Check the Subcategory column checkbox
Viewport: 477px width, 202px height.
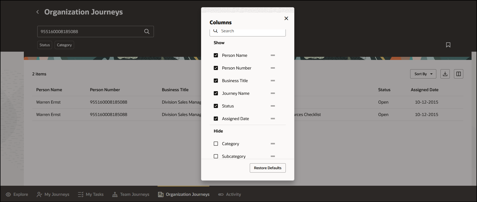[216, 156]
